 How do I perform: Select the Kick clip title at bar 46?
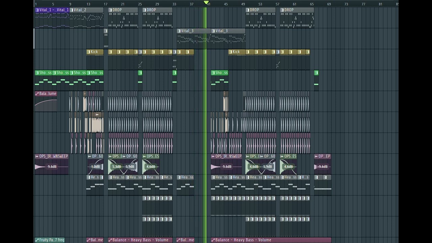tap(236, 52)
